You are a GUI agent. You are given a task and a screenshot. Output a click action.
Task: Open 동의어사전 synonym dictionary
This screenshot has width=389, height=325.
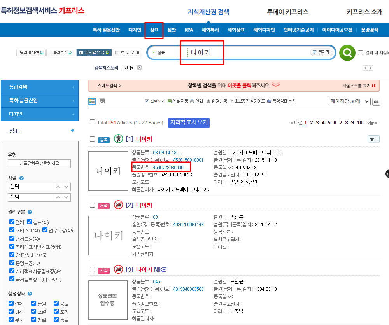point(31,52)
